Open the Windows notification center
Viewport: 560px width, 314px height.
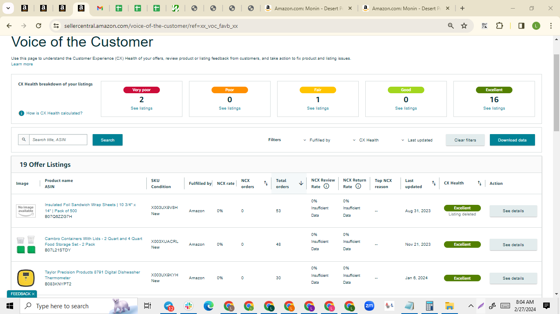click(x=546, y=306)
